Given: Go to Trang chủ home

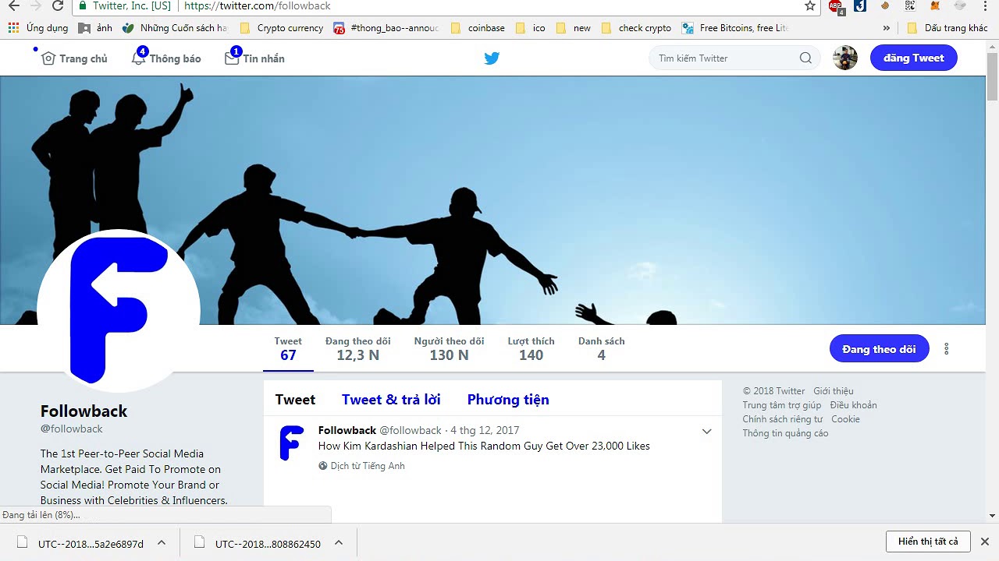Looking at the screenshot, I should tap(74, 58).
